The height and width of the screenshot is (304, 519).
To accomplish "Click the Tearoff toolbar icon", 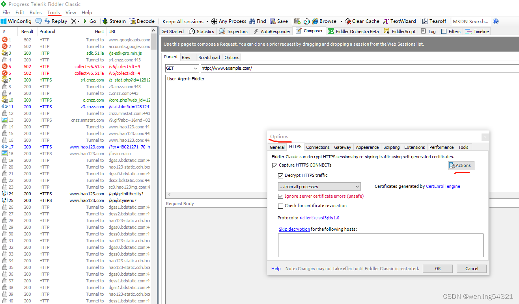I will [x=425, y=21].
